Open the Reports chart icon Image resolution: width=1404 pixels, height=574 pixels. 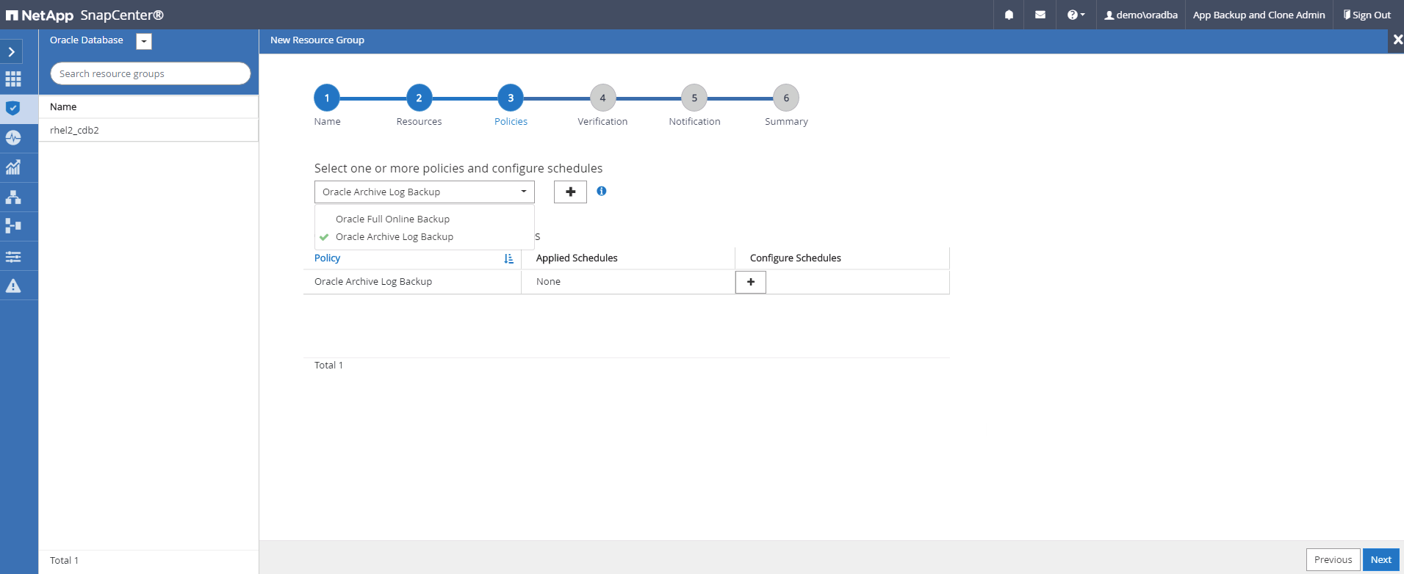[13, 167]
